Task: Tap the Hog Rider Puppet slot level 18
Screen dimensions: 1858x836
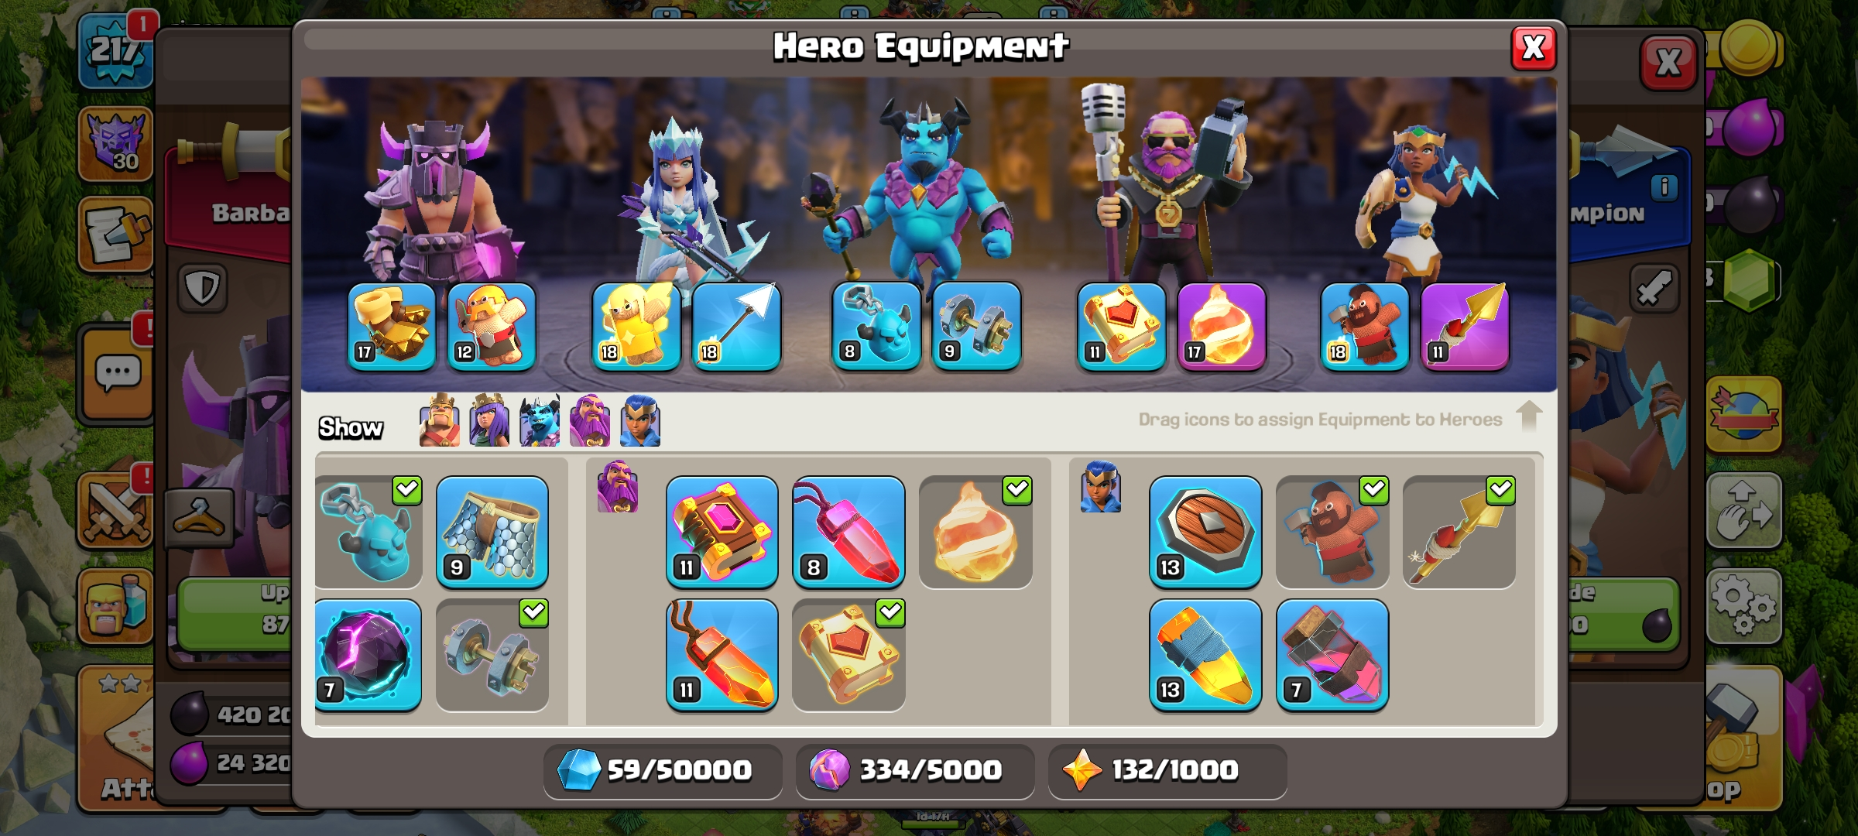Action: [1365, 327]
